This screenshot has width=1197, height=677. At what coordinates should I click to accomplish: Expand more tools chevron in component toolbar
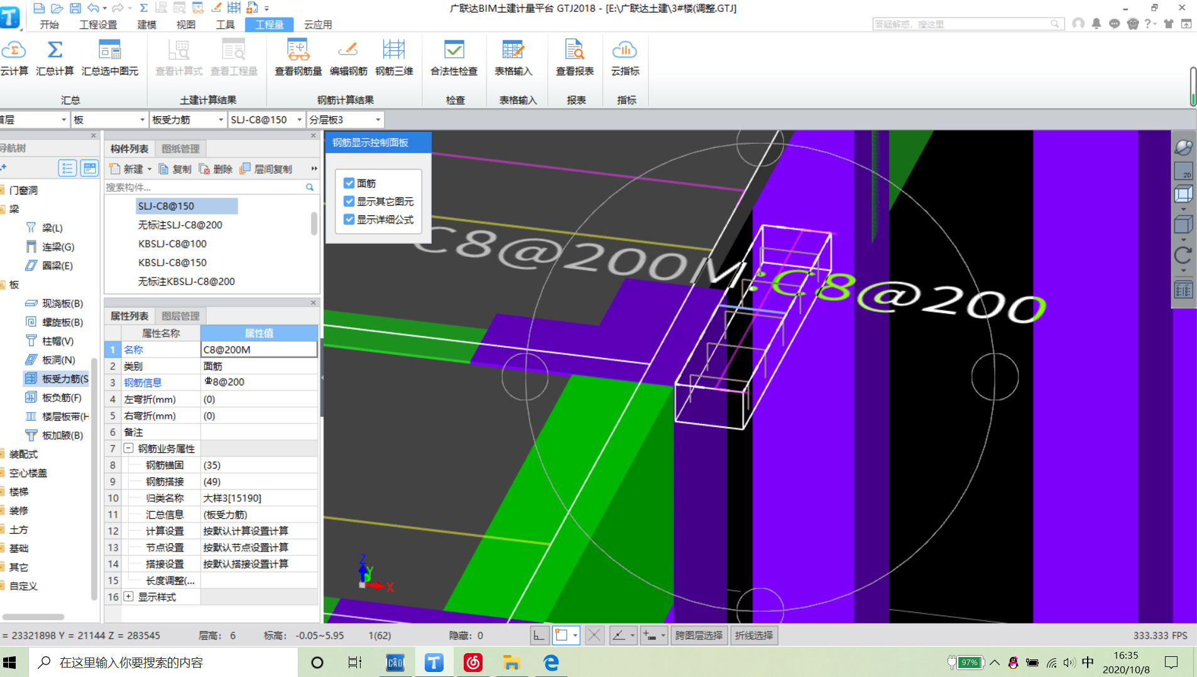tap(314, 169)
